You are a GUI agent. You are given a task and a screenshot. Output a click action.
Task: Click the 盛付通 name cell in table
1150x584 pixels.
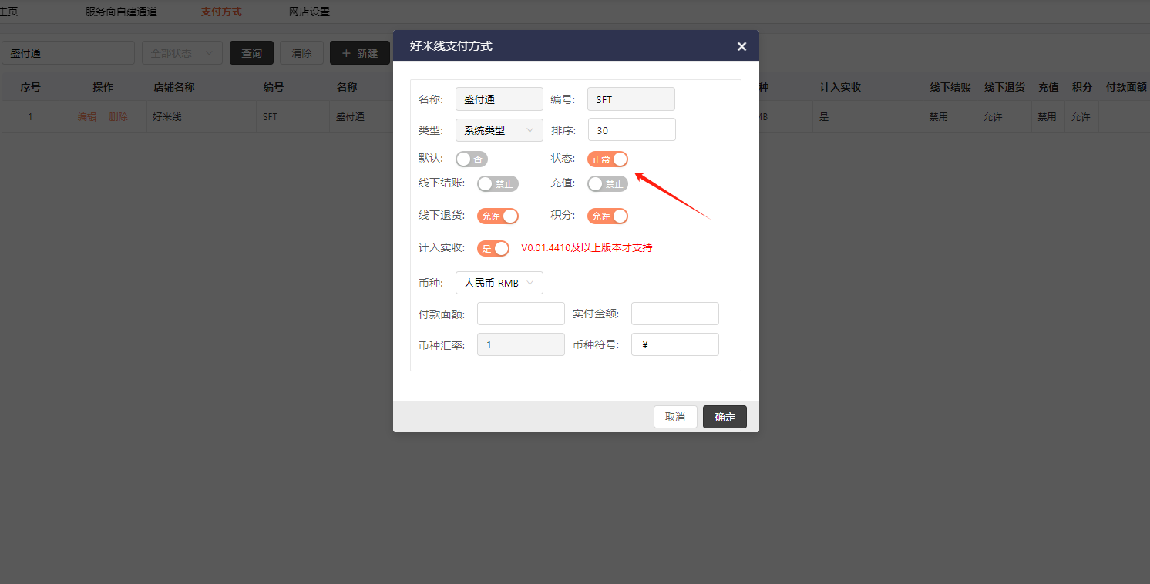click(350, 117)
